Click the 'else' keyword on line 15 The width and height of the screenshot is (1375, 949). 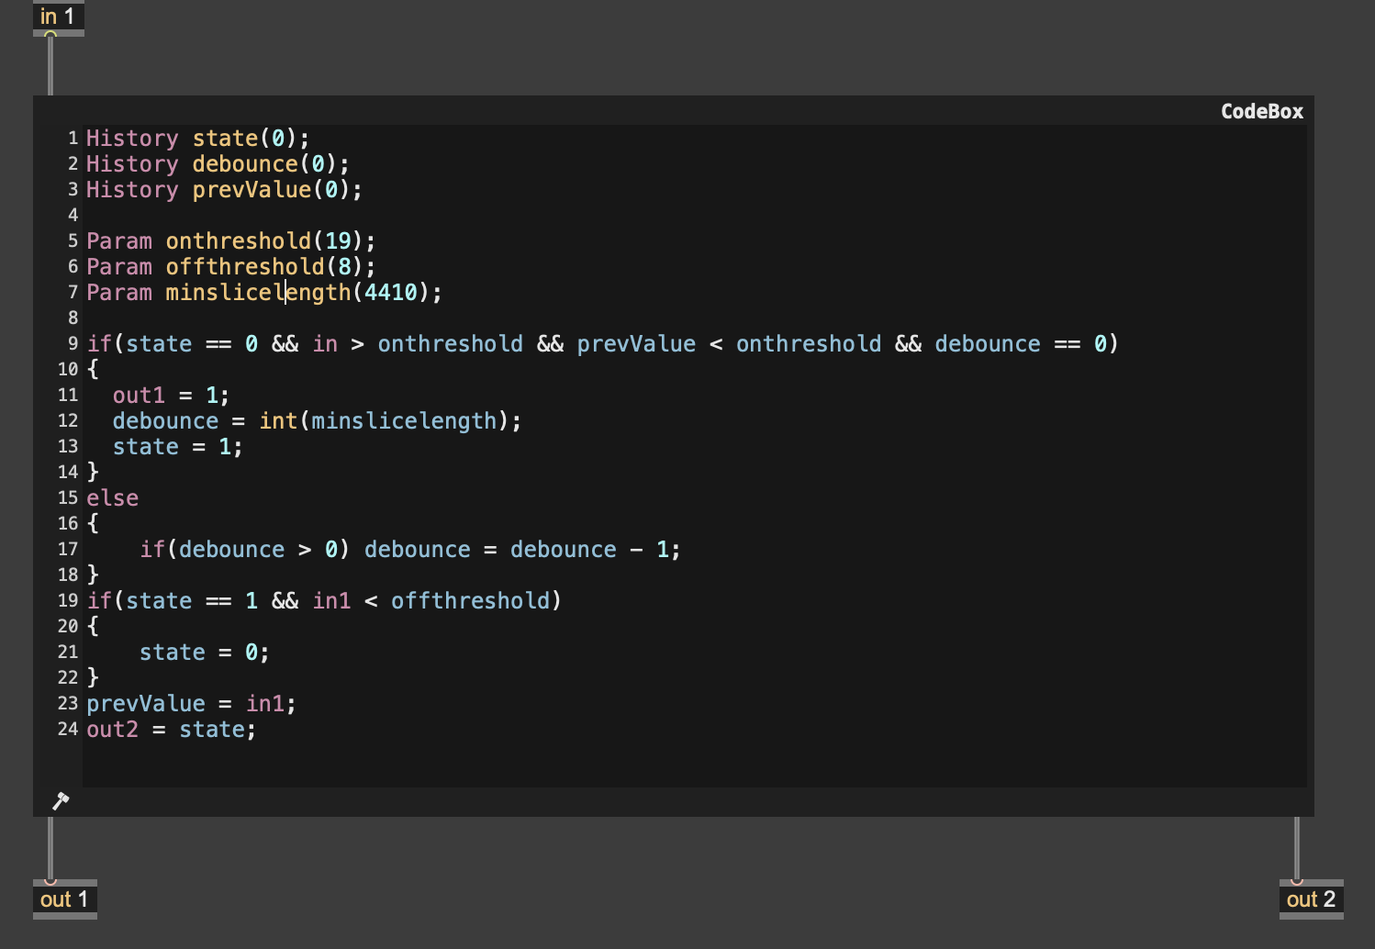[113, 498]
